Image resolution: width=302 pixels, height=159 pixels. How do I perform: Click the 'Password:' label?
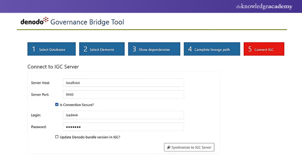click(39, 126)
